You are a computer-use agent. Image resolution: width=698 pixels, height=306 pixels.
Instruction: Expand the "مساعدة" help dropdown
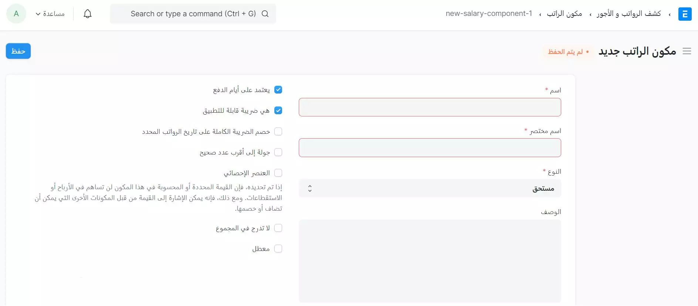(x=50, y=14)
